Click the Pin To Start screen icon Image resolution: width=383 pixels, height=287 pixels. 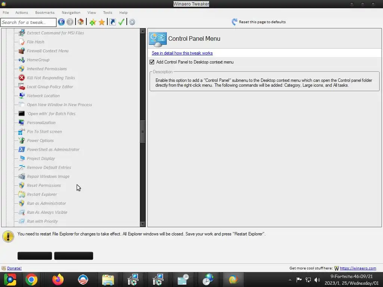coord(22,132)
